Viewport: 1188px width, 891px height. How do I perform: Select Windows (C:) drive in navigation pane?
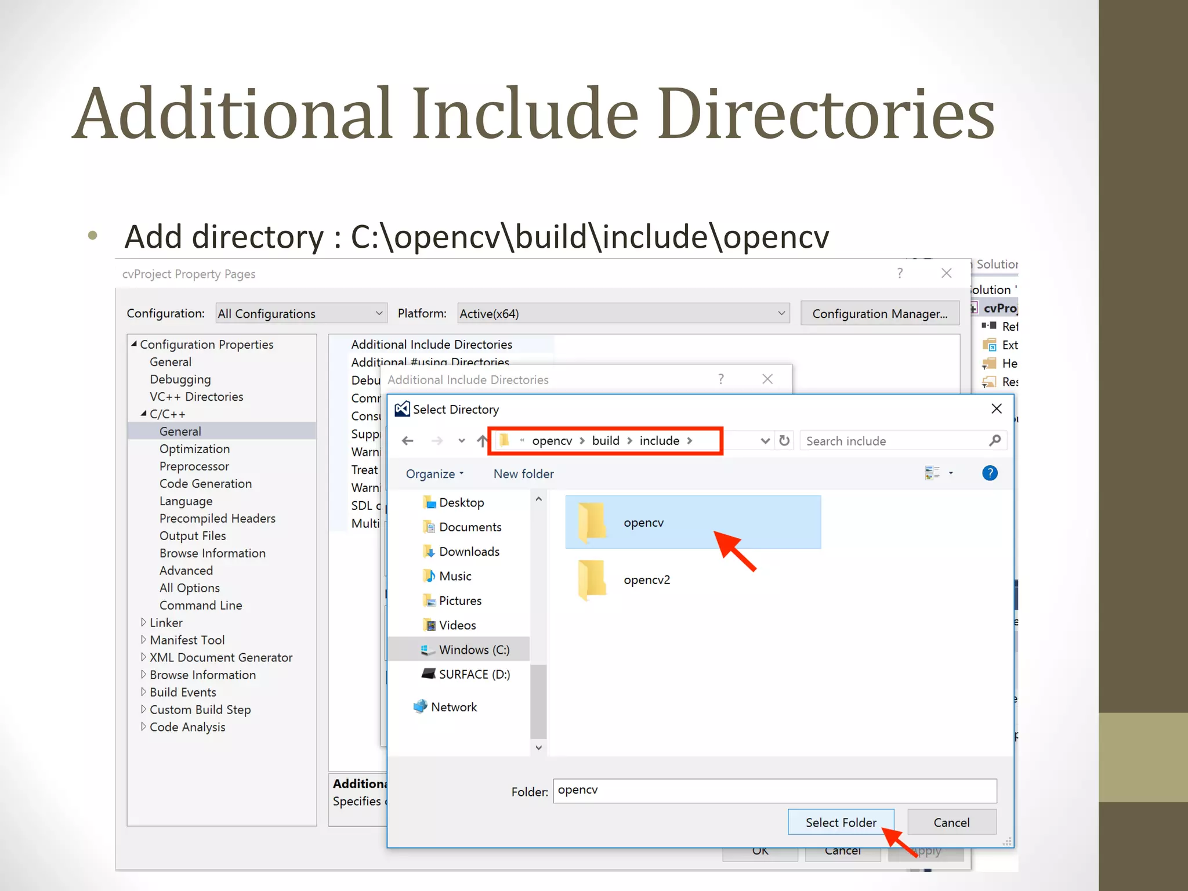click(x=473, y=650)
